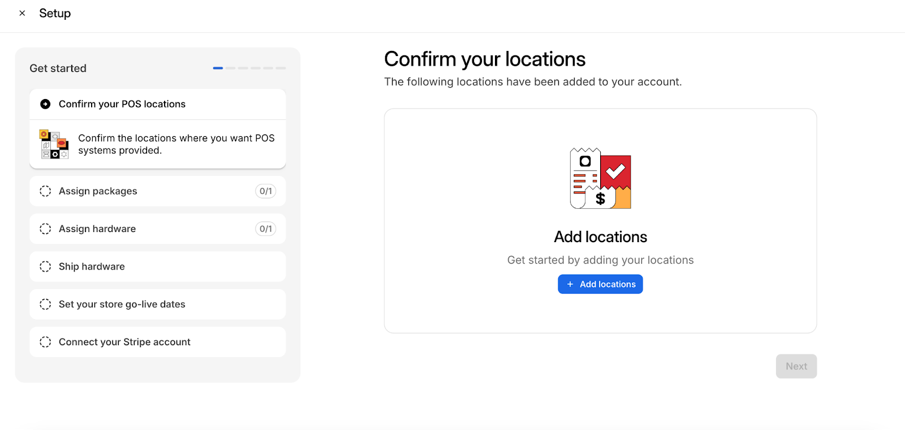Click the arrow icon beside Confirm your POS locations

[45, 104]
